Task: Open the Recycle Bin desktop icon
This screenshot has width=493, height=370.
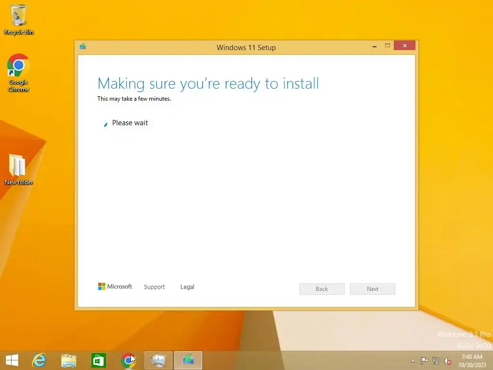Action: point(19,19)
